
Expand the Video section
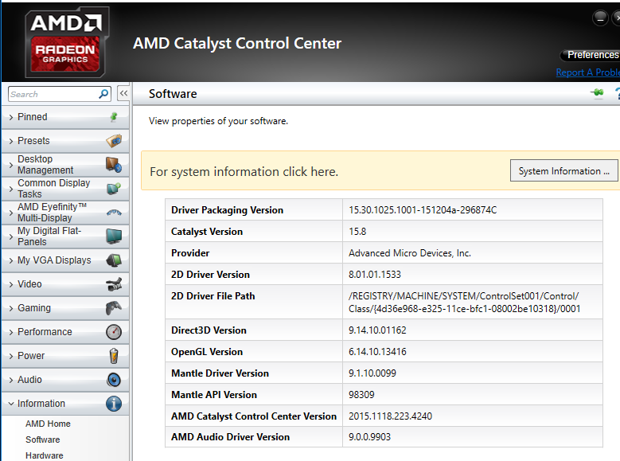point(11,284)
